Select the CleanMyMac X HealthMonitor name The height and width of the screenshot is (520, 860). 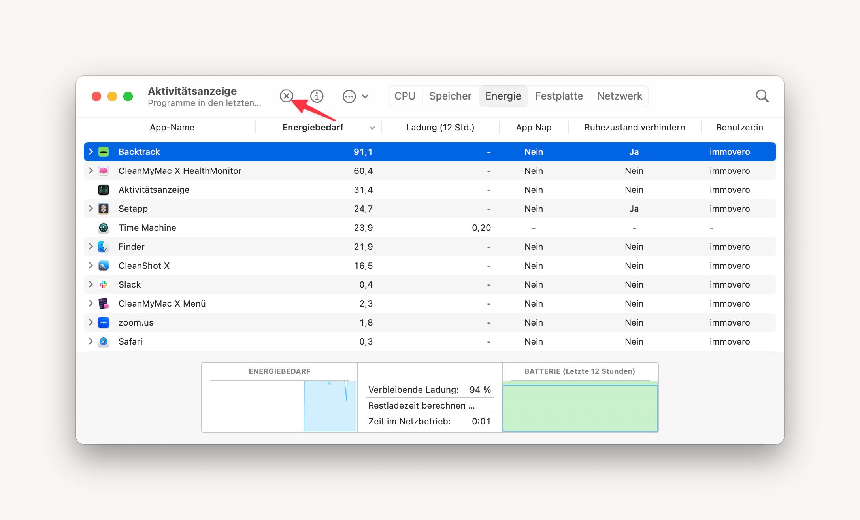[x=180, y=171]
